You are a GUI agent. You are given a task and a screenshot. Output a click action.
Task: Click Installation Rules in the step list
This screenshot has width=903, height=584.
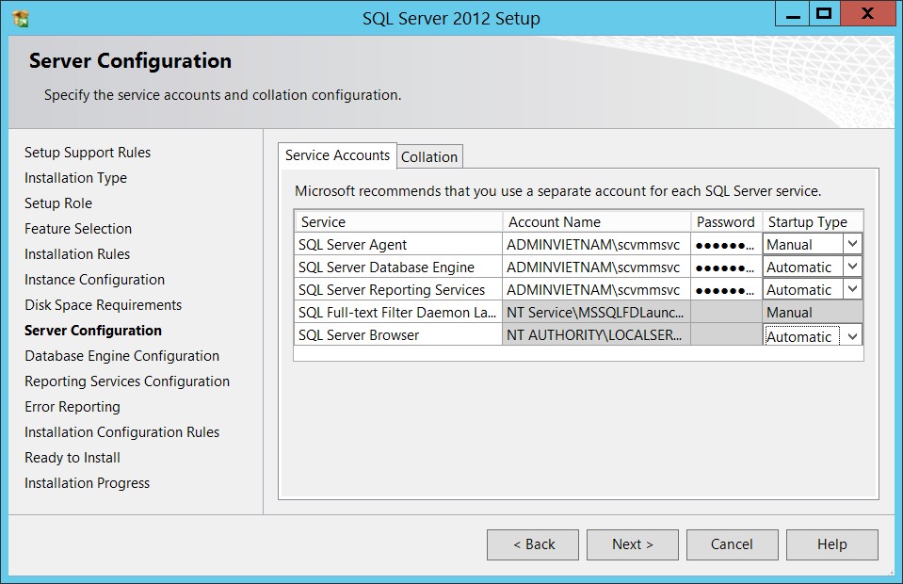tap(77, 254)
